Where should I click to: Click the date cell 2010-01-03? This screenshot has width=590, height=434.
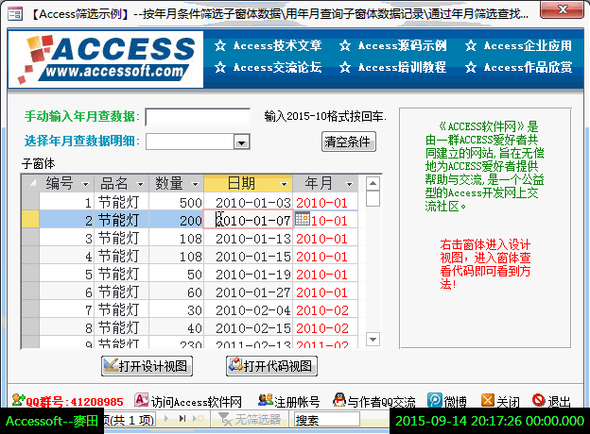[x=249, y=202]
